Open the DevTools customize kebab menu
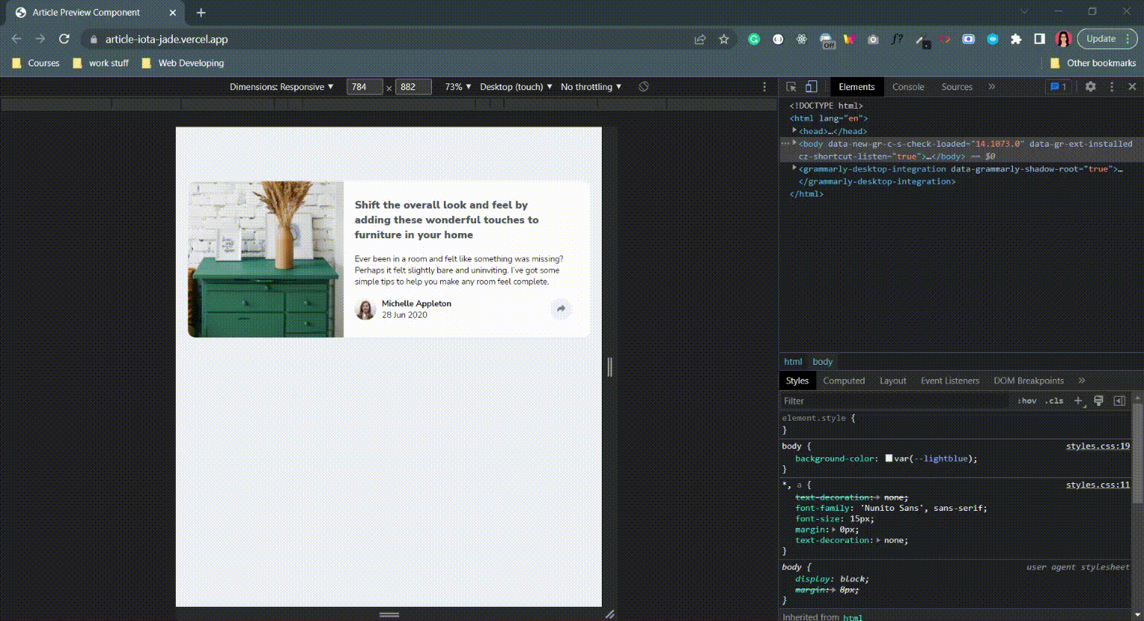The image size is (1144, 621). [1112, 87]
